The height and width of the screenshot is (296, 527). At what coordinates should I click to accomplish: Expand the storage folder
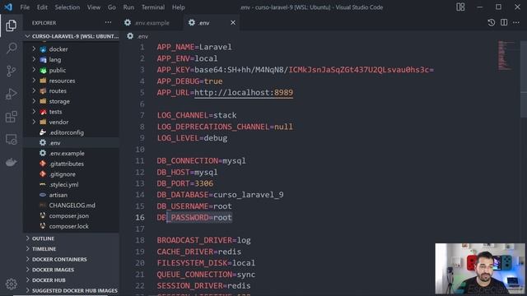(72, 101)
